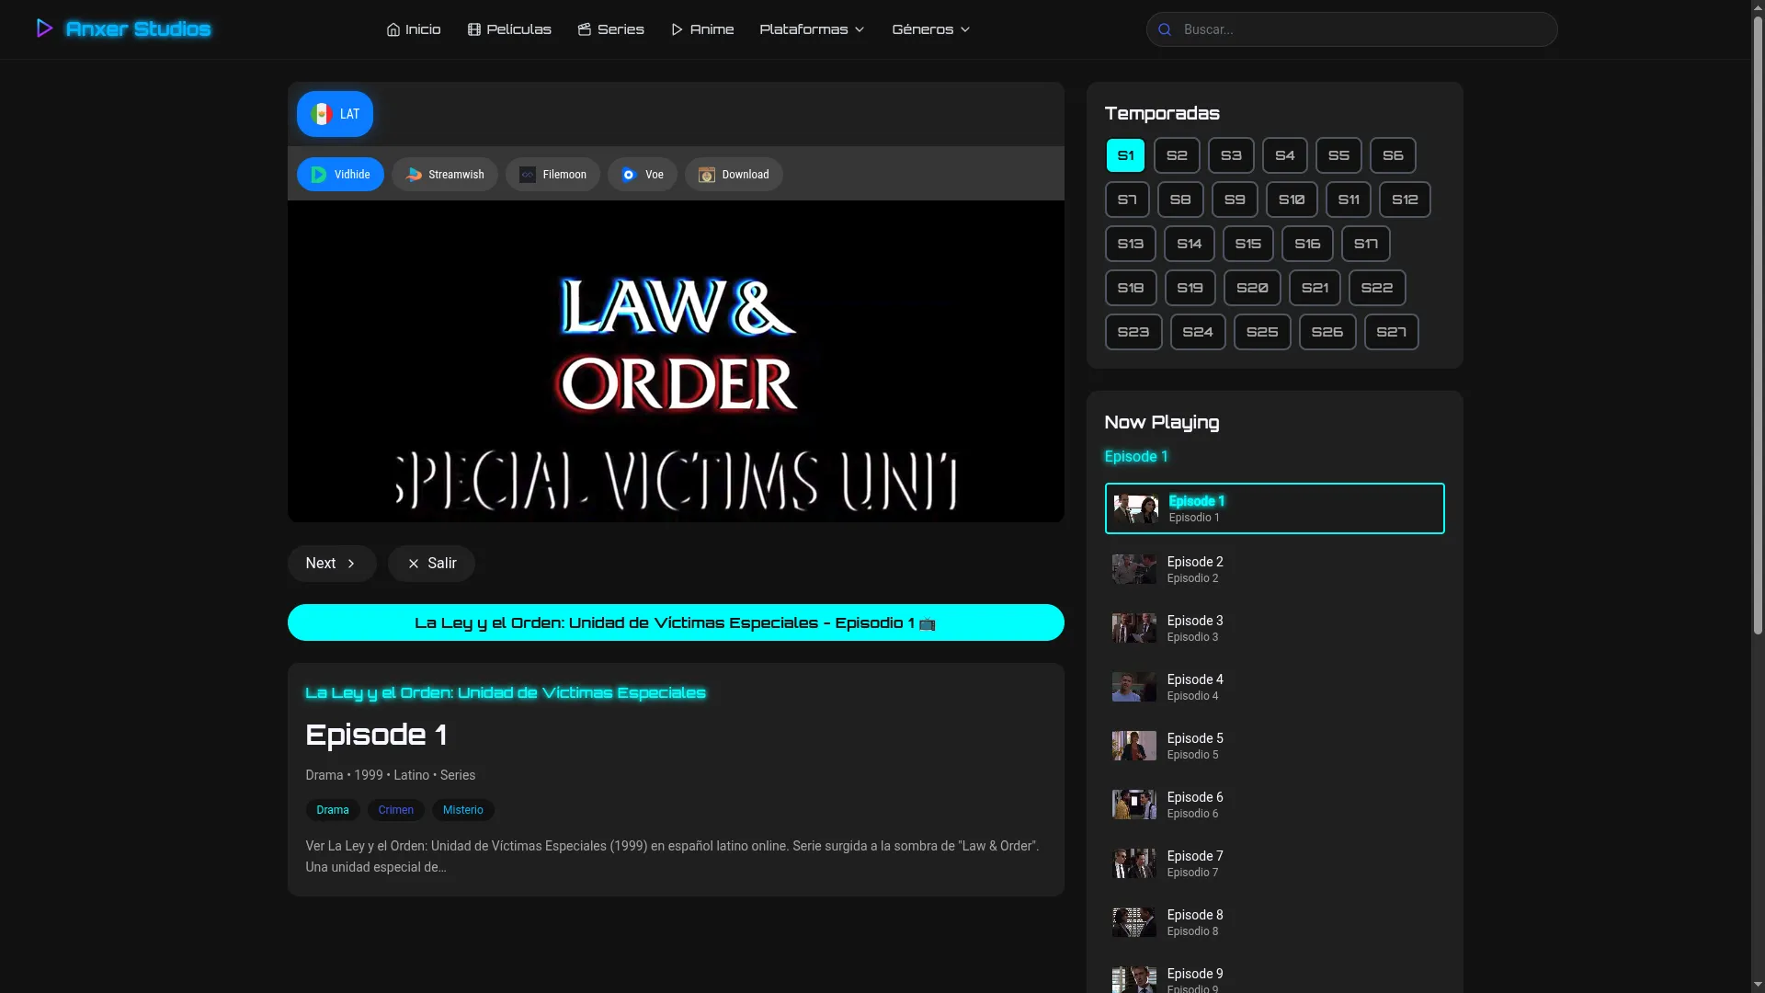Switch to the Voe server tab
Image resolution: width=1765 pixels, height=993 pixels.
[643, 175]
